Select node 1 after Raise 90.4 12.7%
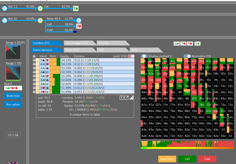This screenshot has width=236, height=164. click(x=79, y=20)
